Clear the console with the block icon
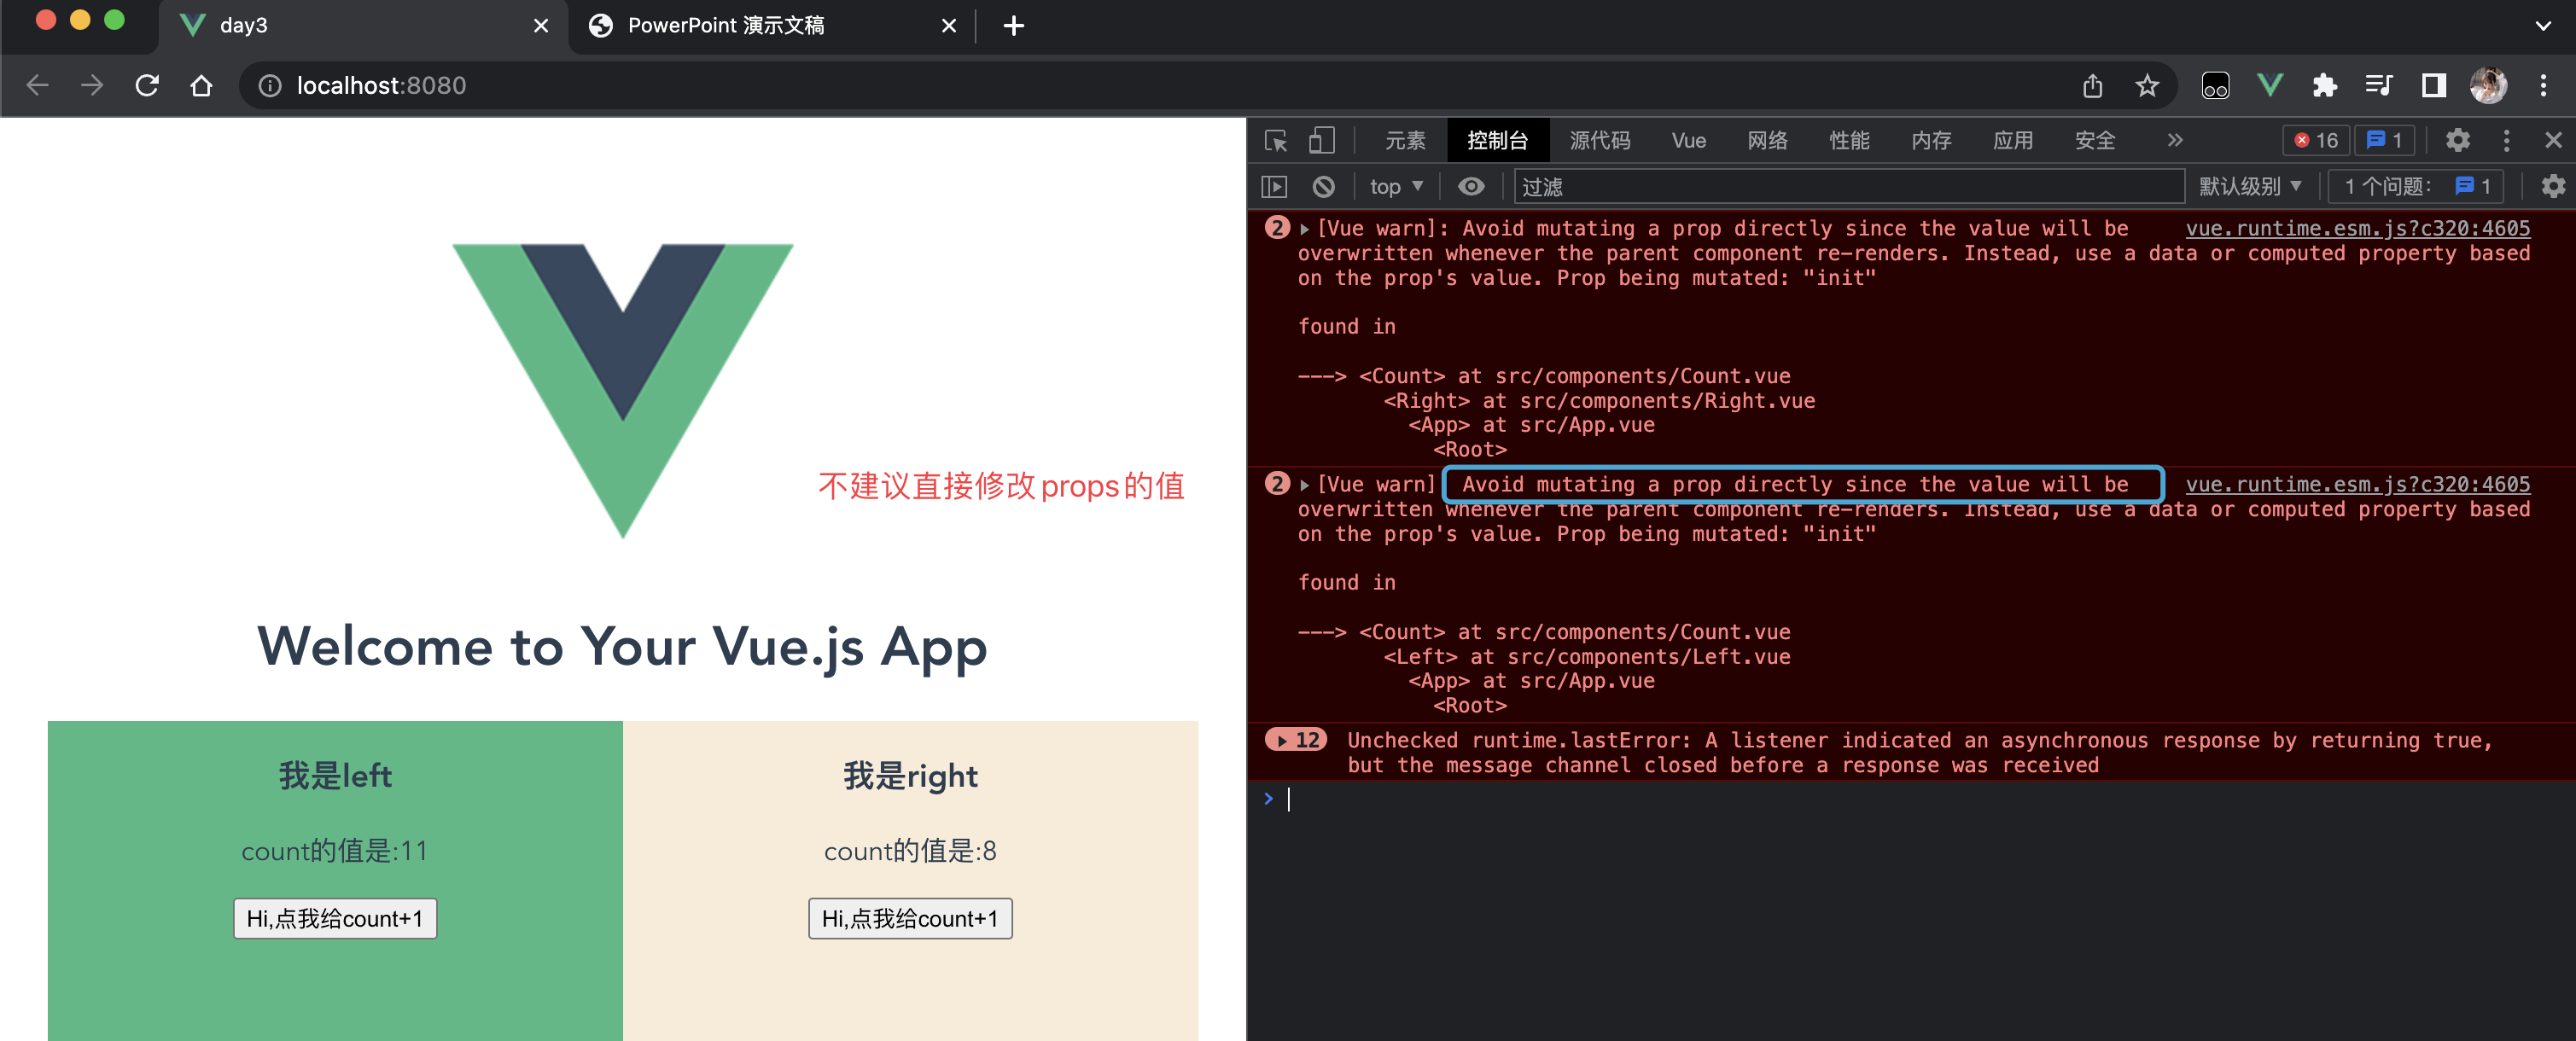The height and width of the screenshot is (1041, 2576). tap(1323, 187)
